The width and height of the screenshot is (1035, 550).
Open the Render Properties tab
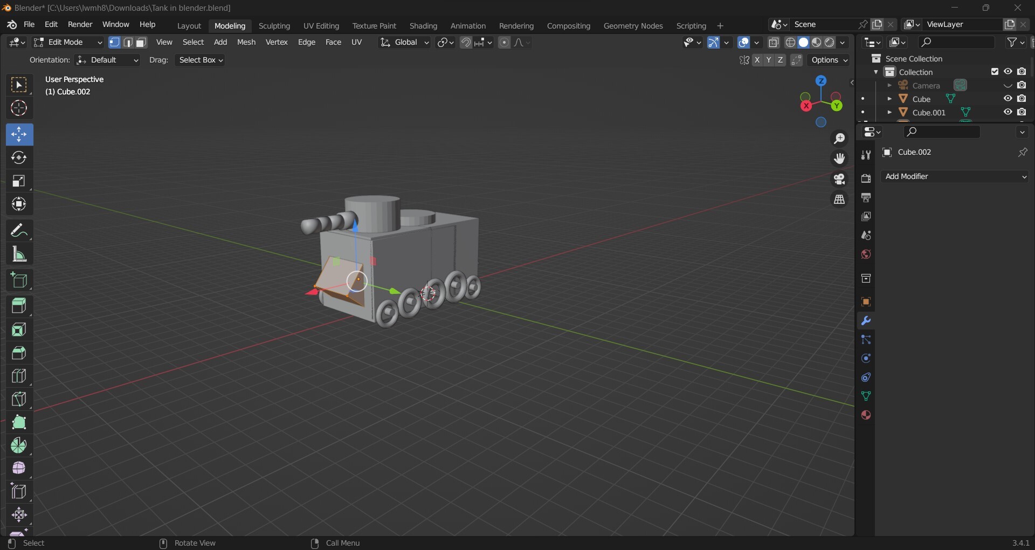pos(866,178)
